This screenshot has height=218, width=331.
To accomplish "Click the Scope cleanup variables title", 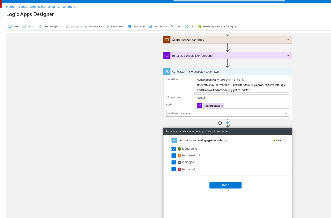I will coord(188,40).
